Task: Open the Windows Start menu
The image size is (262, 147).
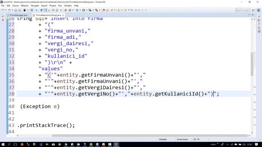Action: pyautogui.click(x=3, y=144)
